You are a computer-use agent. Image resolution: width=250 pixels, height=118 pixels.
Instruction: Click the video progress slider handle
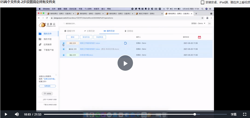195,114
